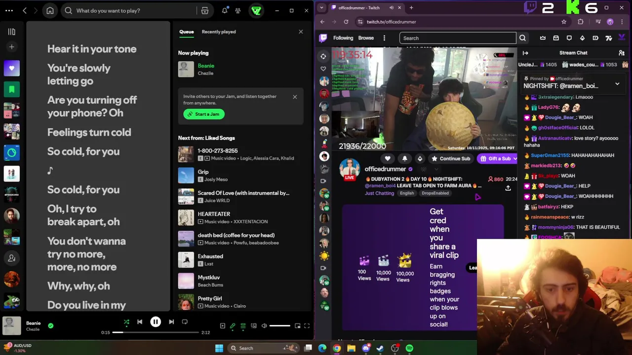
Task: Open Twitch whispers icon
Action: point(569,38)
